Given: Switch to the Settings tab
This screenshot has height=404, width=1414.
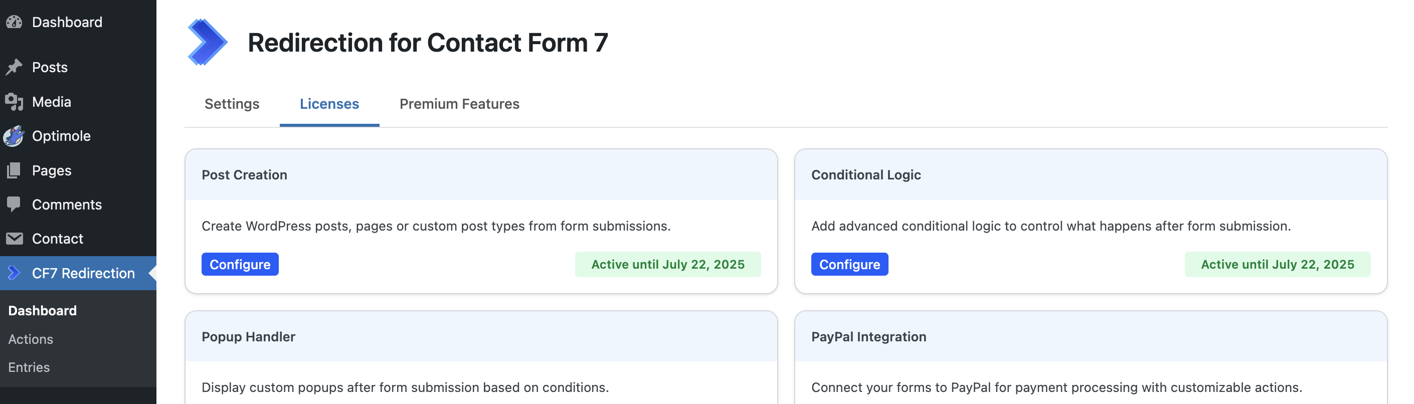Looking at the screenshot, I should pos(232,104).
